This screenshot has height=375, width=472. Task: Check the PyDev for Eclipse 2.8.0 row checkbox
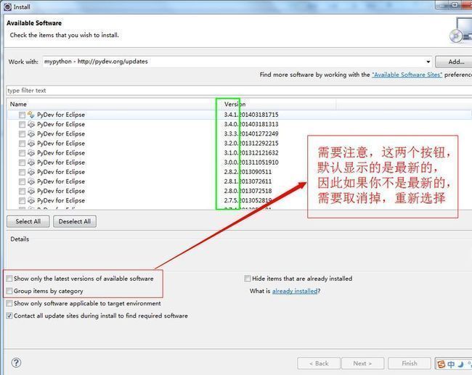coord(22,191)
